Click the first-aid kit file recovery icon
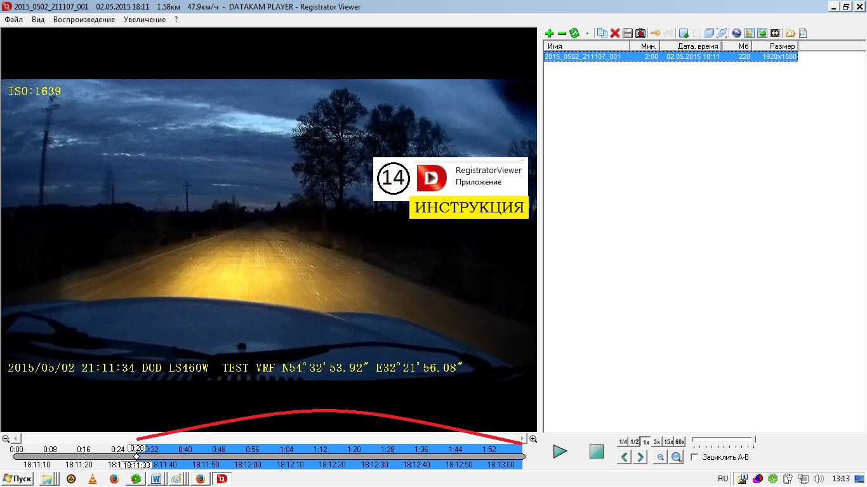This screenshot has height=487, width=867. [x=640, y=33]
